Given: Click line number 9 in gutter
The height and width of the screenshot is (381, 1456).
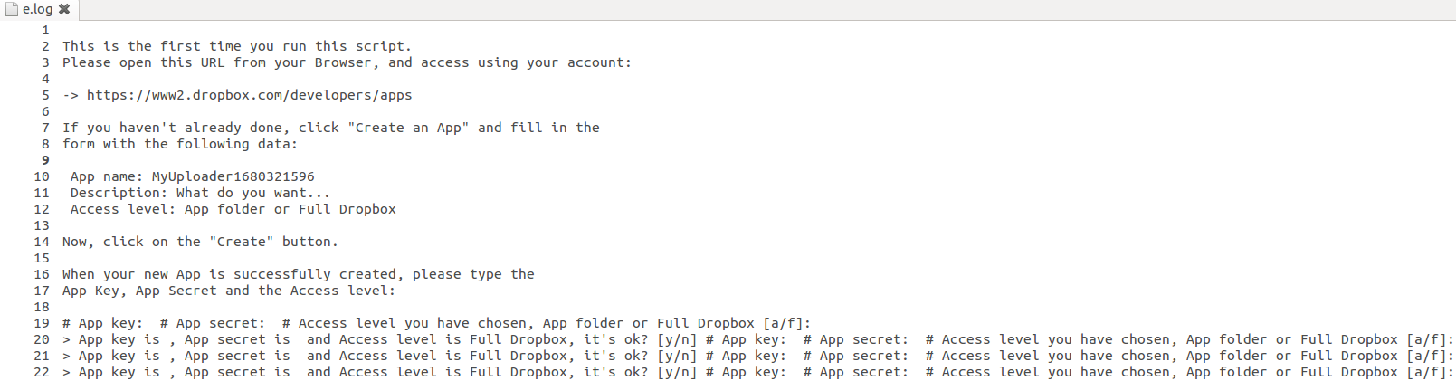Looking at the screenshot, I should [x=45, y=160].
